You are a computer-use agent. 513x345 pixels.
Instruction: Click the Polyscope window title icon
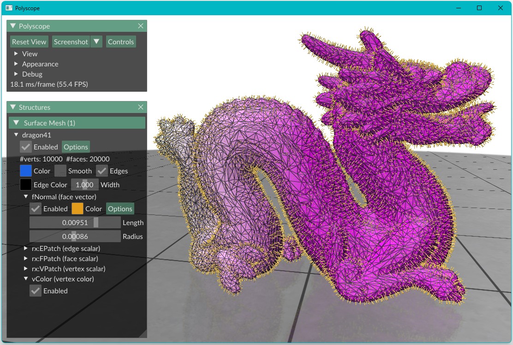pyautogui.click(x=9, y=8)
